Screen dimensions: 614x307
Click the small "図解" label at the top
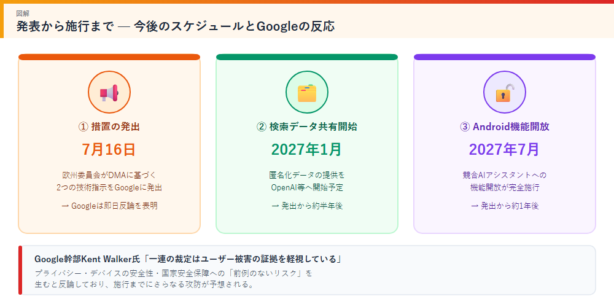[23, 14]
